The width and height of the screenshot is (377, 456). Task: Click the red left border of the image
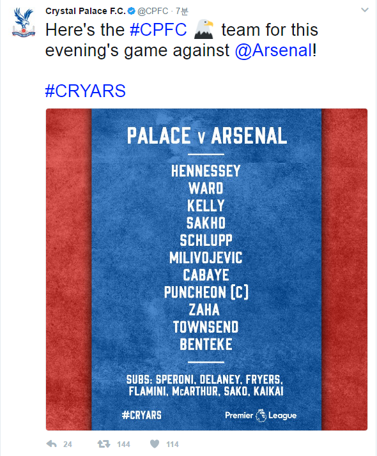click(68, 270)
